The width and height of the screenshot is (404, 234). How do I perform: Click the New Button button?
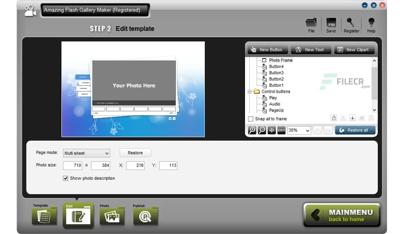tap(267, 49)
